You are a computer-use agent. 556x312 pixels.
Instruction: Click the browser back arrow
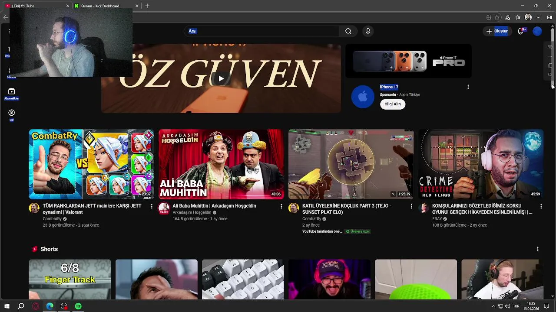pos(5,17)
